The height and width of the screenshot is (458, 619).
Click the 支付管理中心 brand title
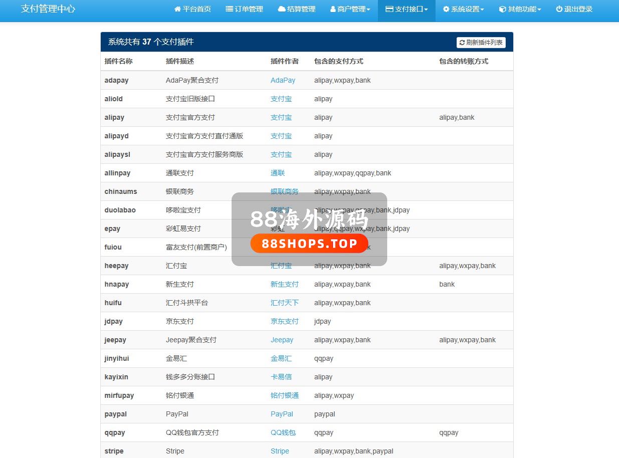pos(48,9)
